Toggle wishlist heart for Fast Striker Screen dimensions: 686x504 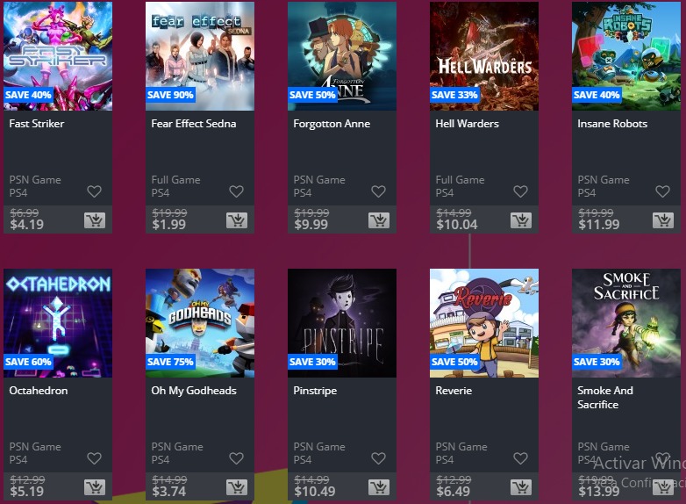pos(94,191)
